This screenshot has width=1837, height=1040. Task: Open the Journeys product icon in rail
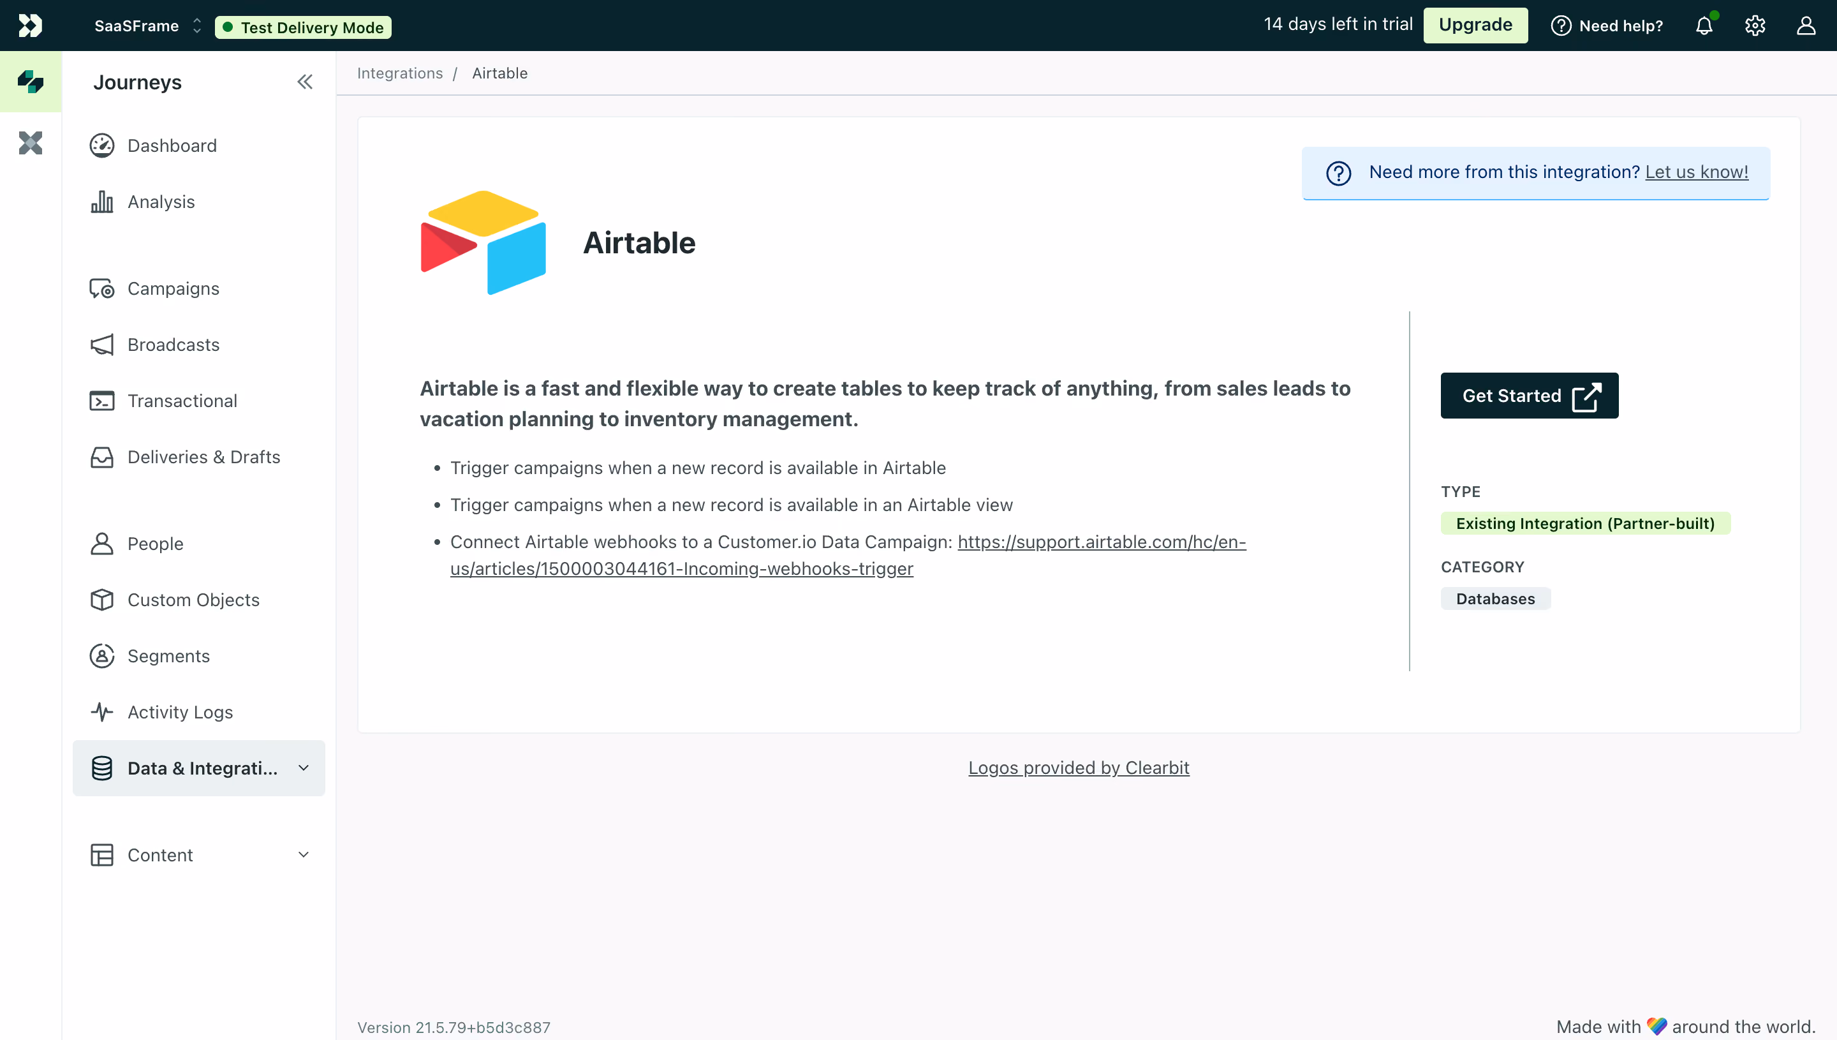pos(31,82)
